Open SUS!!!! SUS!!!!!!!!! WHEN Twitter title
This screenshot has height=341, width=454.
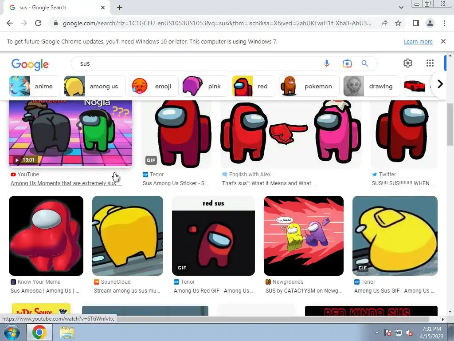403,183
